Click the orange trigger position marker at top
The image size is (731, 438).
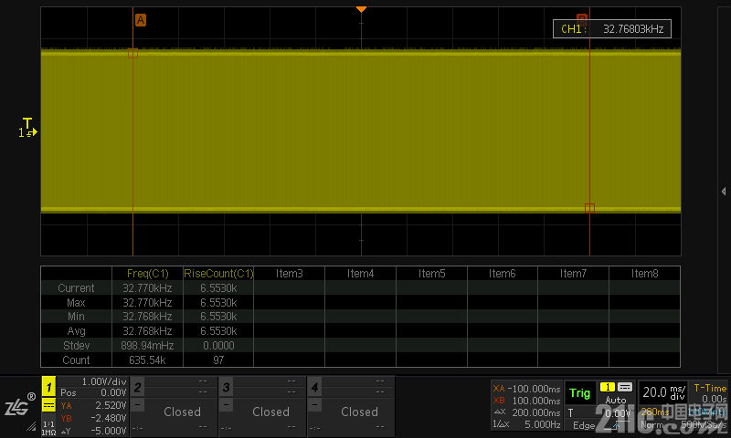[x=361, y=9]
